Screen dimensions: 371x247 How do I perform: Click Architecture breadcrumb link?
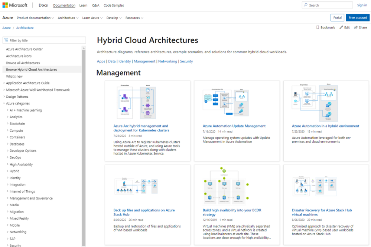tap(25, 28)
